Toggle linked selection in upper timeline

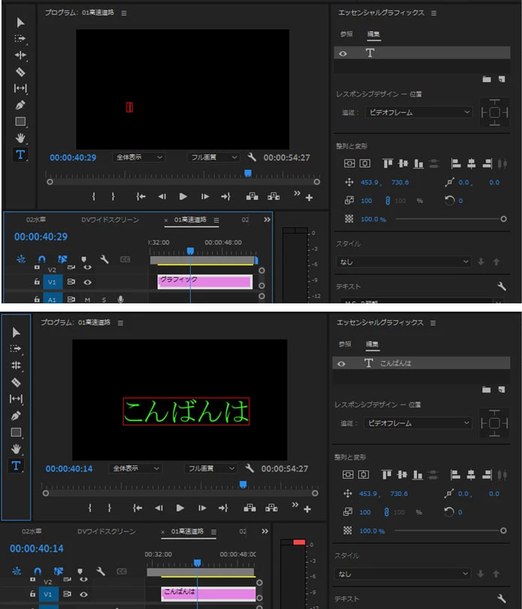point(62,259)
